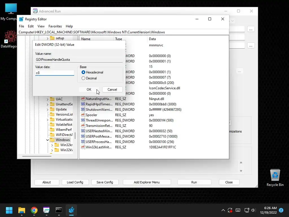Click the USERPostMessa DWORD value icon

(x=83, y=136)
